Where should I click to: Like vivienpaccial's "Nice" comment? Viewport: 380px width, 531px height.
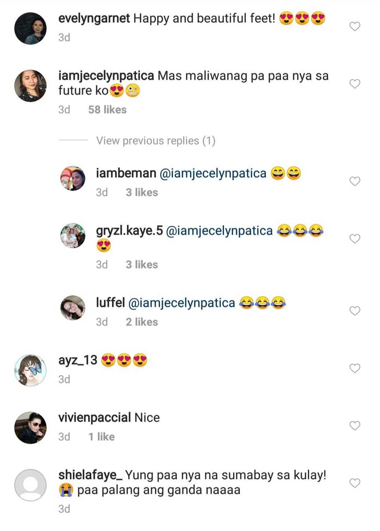click(x=355, y=426)
